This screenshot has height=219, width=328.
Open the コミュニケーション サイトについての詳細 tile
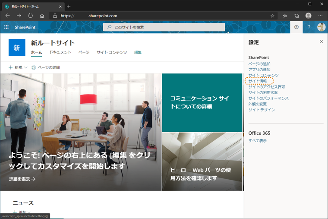pos(202,103)
